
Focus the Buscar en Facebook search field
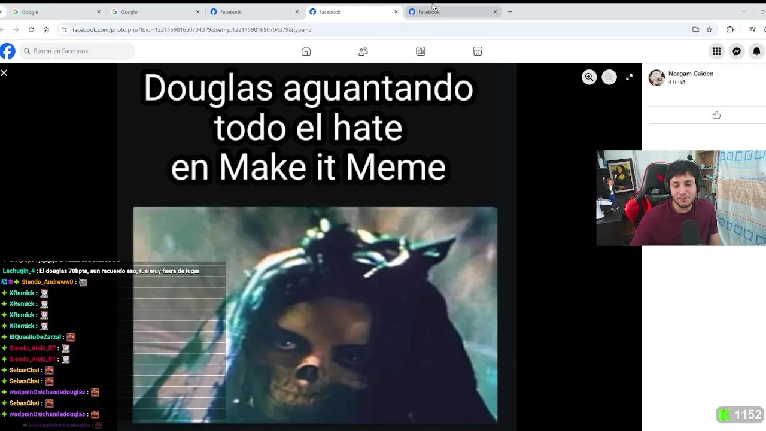click(77, 51)
